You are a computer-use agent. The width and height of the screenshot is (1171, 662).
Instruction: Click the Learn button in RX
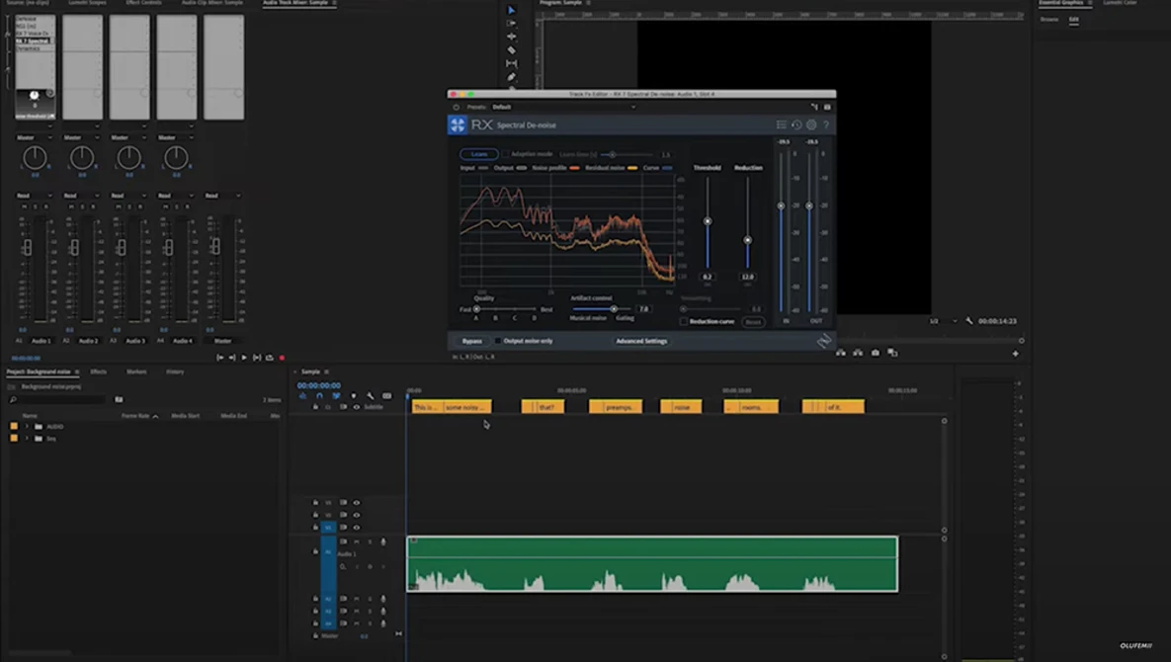[478, 154]
